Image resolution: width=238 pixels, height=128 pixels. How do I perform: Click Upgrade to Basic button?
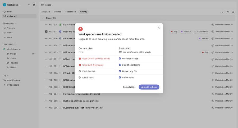tap(149, 87)
